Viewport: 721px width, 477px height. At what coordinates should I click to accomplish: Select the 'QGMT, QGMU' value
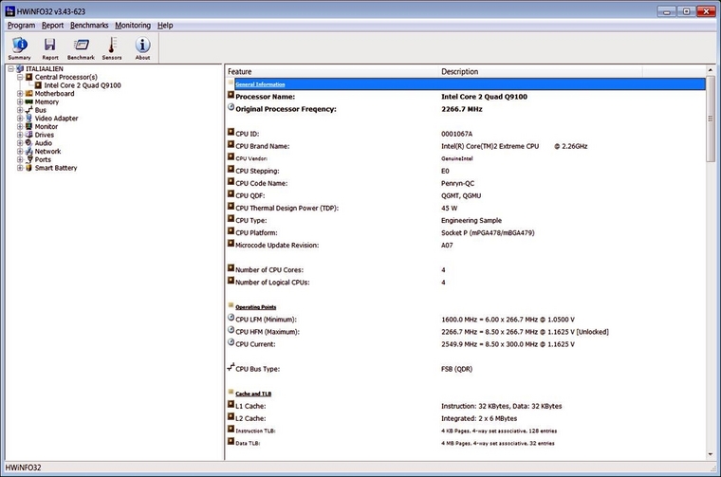click(461, 195)
